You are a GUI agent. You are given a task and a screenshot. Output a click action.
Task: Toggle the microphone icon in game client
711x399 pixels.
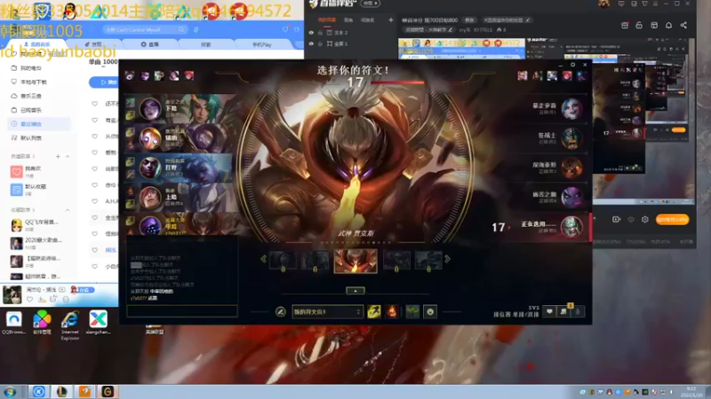(x=578, y=311)
